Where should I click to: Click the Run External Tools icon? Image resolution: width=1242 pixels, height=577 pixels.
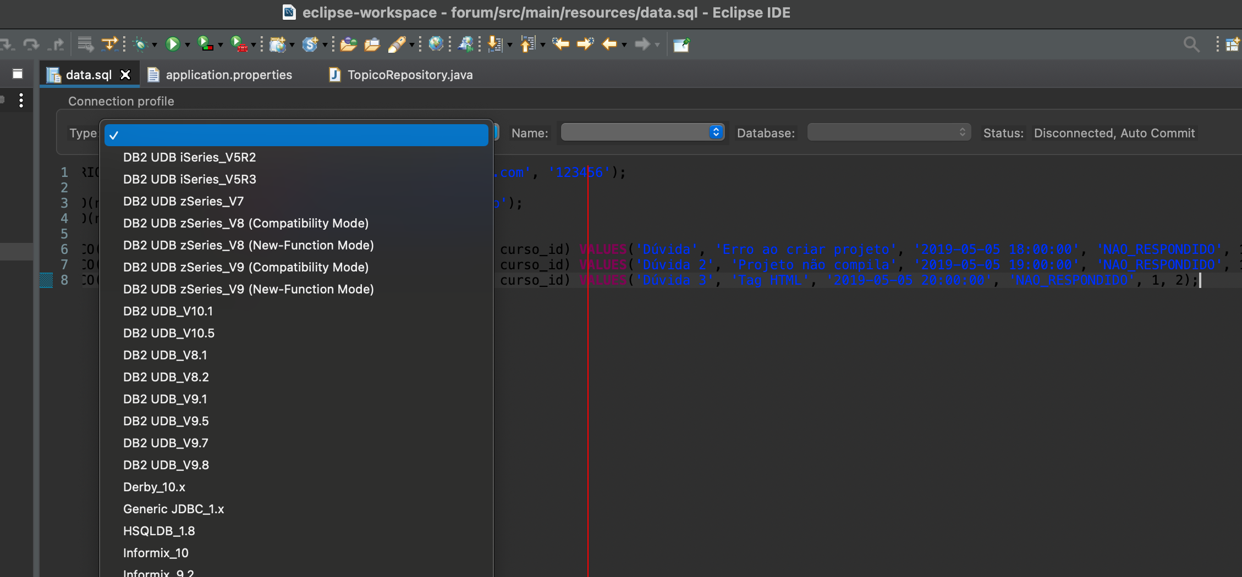239,44
